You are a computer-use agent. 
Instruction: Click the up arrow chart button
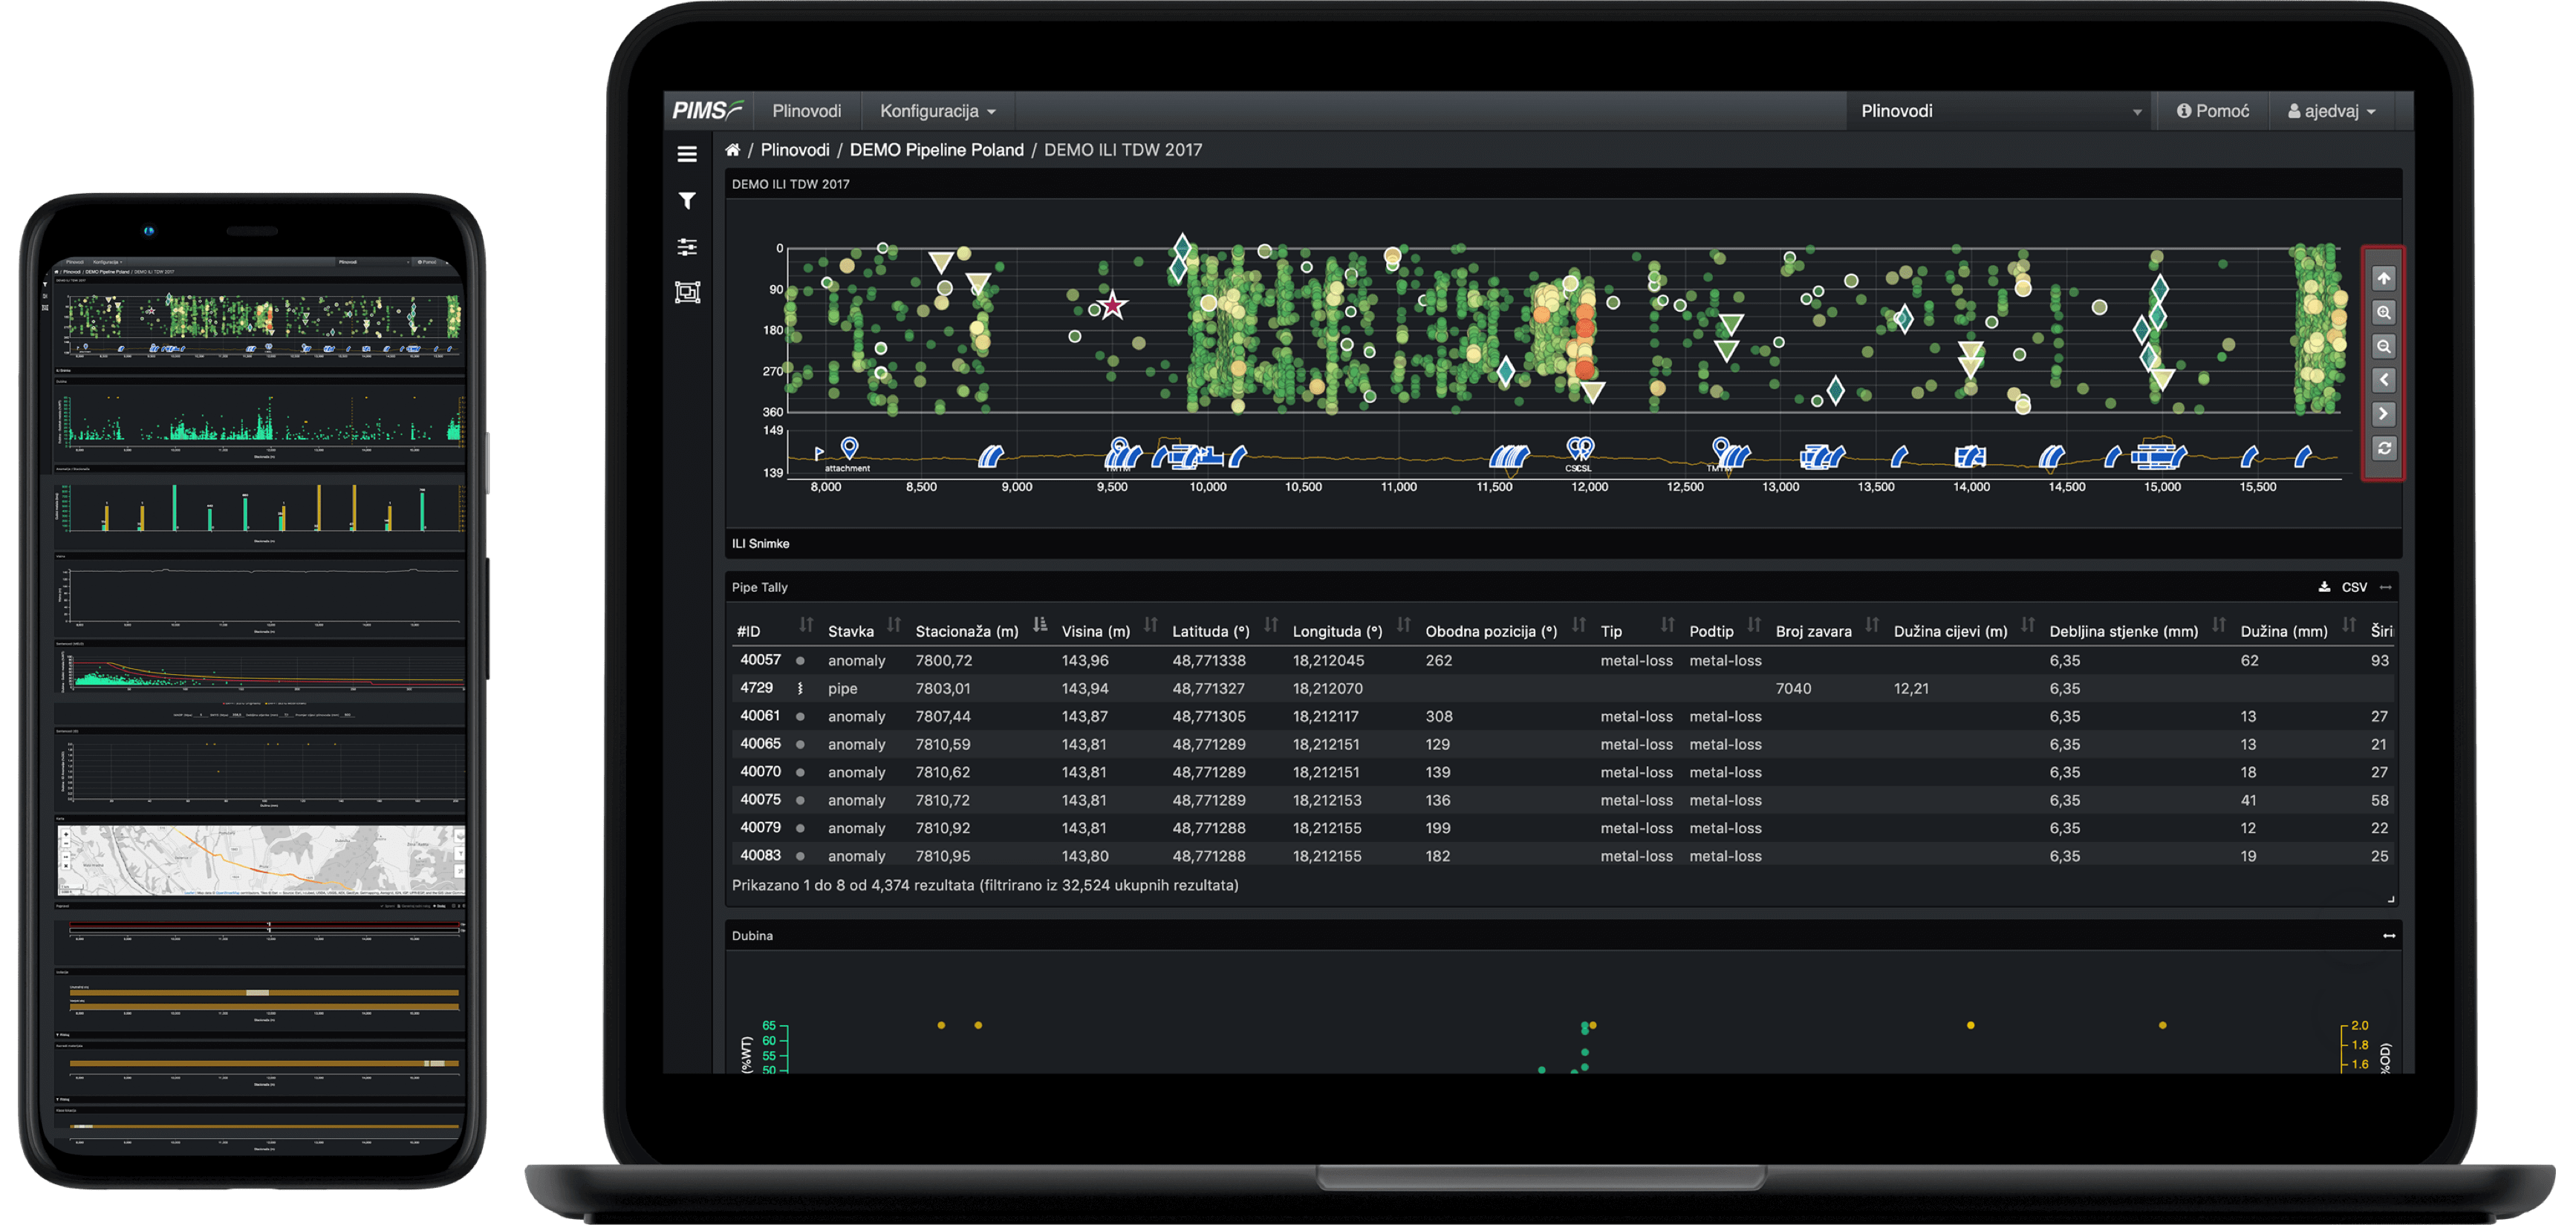click(x=2384, y=278)
